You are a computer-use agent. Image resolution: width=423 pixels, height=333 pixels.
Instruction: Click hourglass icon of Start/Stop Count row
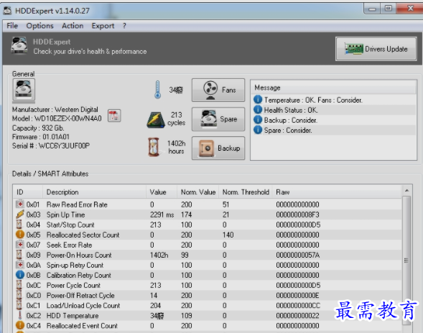[19, 225]
